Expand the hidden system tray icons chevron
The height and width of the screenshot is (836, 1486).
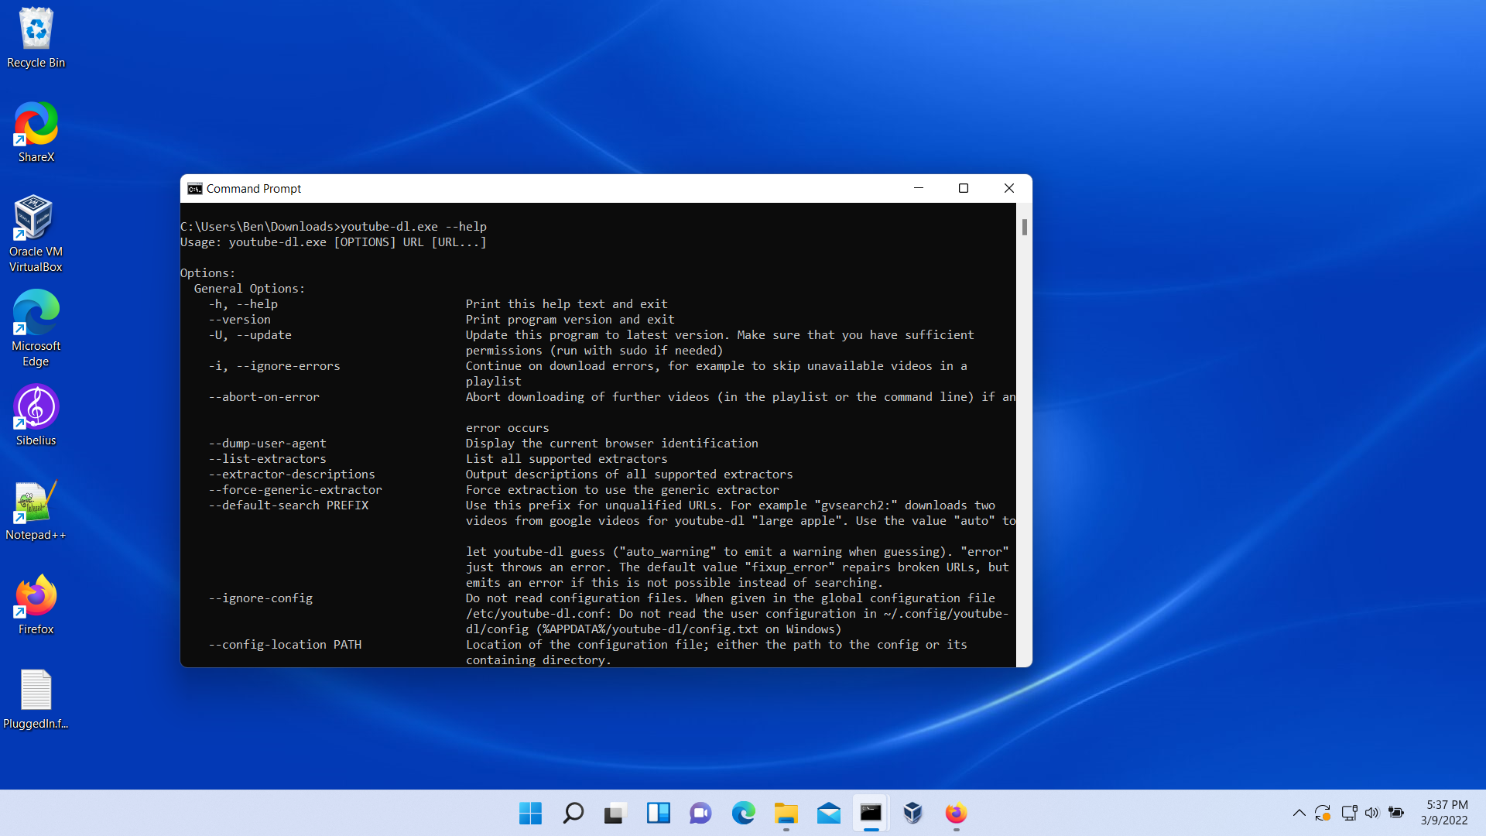[1299, 813]
